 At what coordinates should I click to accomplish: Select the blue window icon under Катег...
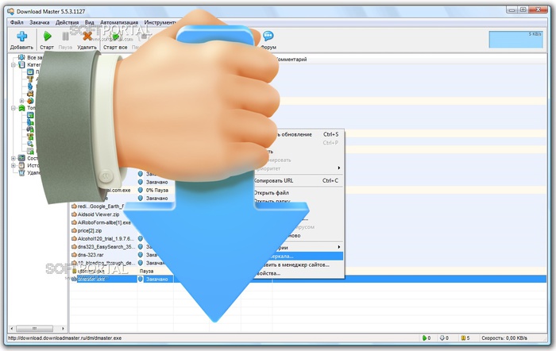(30, 72)
